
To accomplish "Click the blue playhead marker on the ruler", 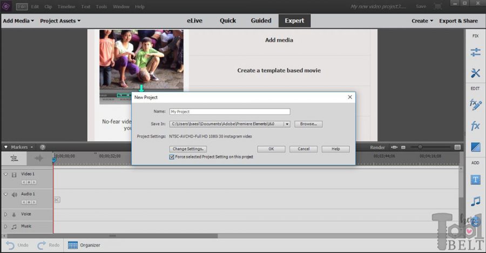I will pos(54,160).
